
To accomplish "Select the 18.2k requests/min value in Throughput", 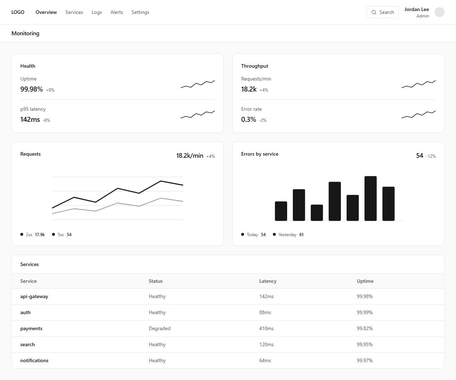I will (x=249, y=89).
